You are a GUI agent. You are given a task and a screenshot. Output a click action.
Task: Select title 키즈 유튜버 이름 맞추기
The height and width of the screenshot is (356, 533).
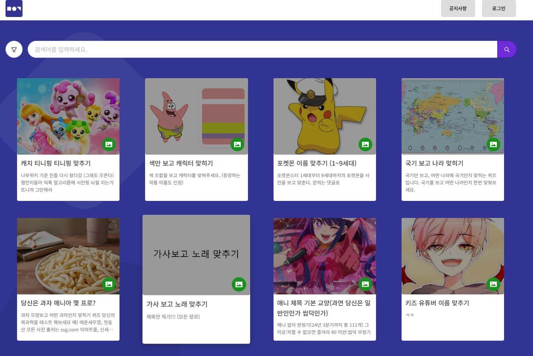pos(437,303)
